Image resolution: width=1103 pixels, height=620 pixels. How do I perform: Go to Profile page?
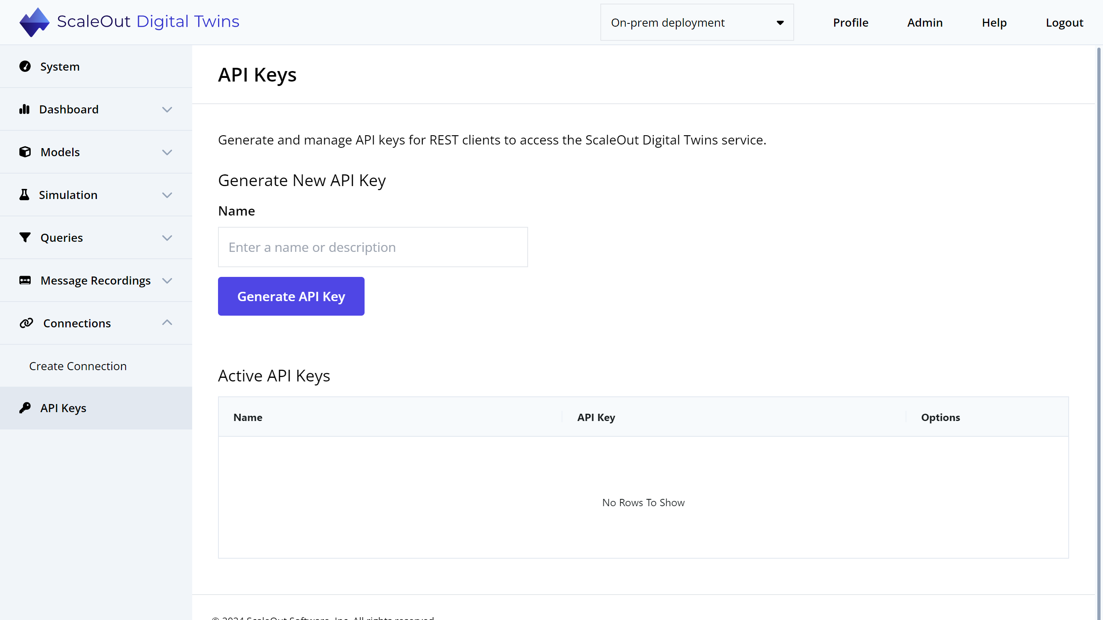[x=850, y=22]
